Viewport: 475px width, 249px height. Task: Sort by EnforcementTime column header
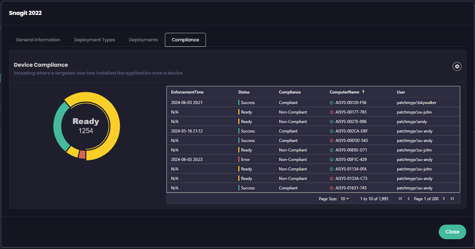[187, 92]
